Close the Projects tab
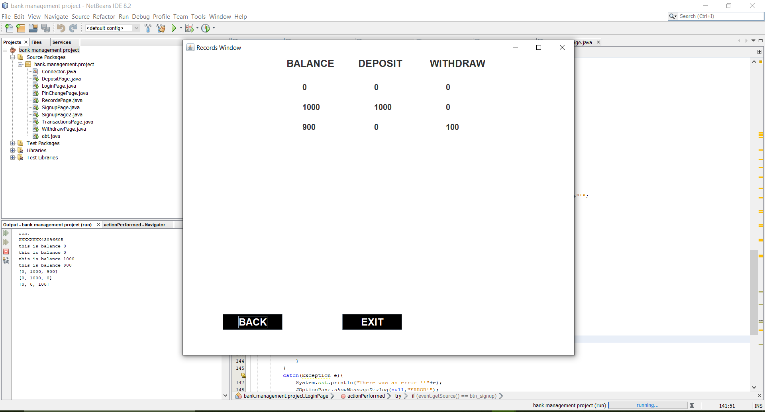 pyautogui.click(x=26, y=42)
